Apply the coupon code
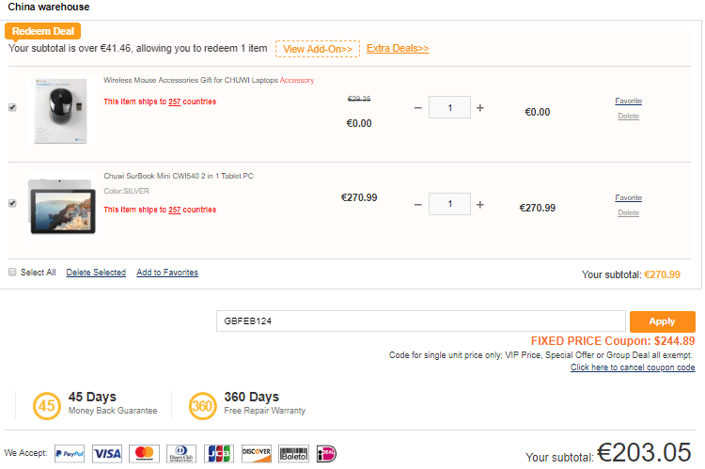The image size is (705, 469). click(x=662, y=321)
